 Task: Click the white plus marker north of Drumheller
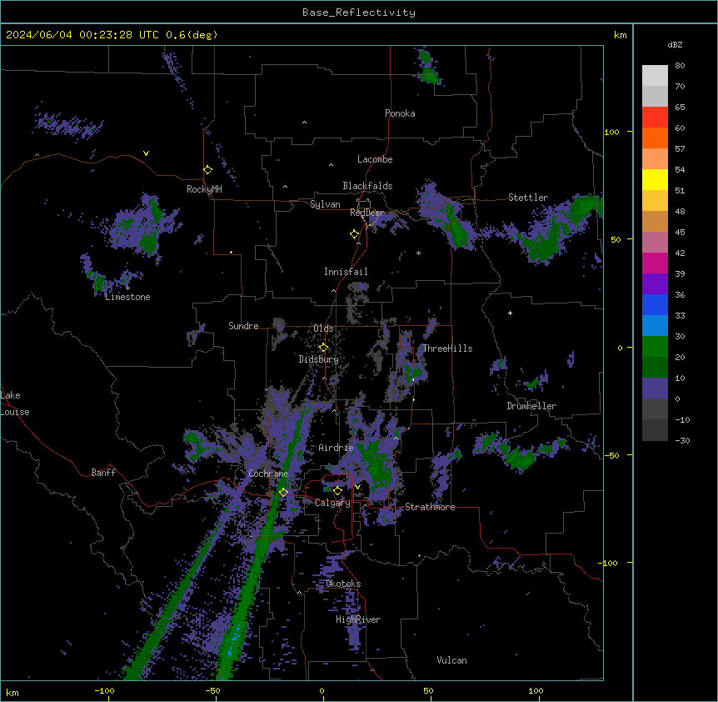click(x=510, y=313)
